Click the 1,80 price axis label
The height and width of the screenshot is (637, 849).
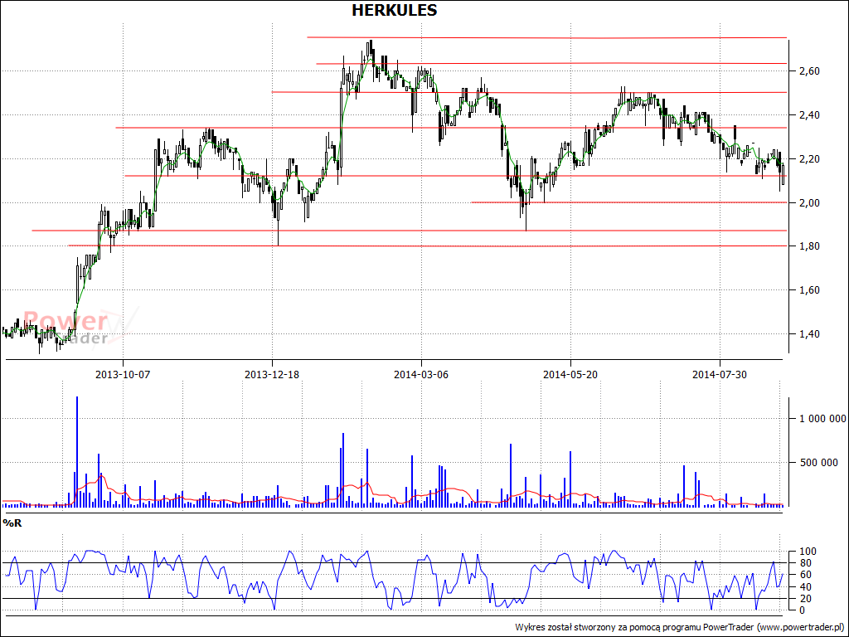click(x=809, y=246)
